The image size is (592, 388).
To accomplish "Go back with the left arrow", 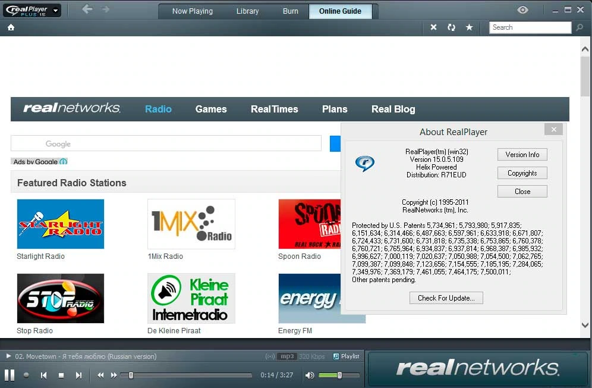I will pyautogui.click(x=87, y=9).
